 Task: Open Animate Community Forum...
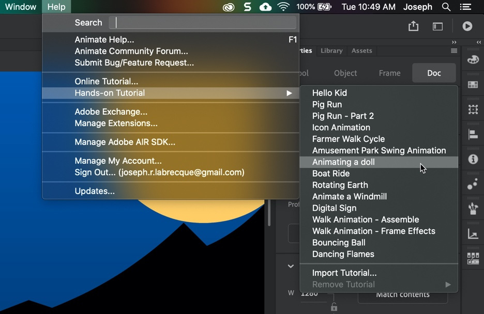click(x=171, y=51)
